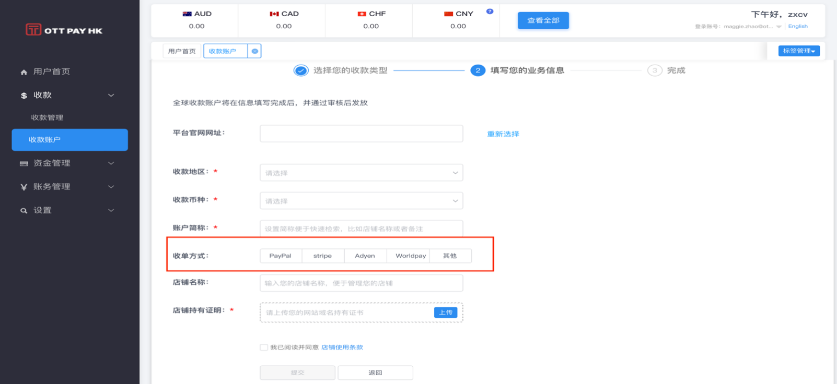Click the 账户简称 input field
The width and height of the screenshot is (837, 384).
pos(362,229)
